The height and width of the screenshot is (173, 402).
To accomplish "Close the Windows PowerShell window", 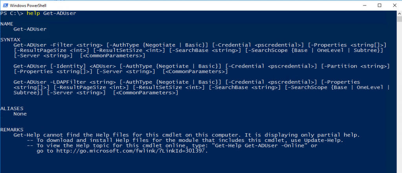I will [x=394, y=6].
